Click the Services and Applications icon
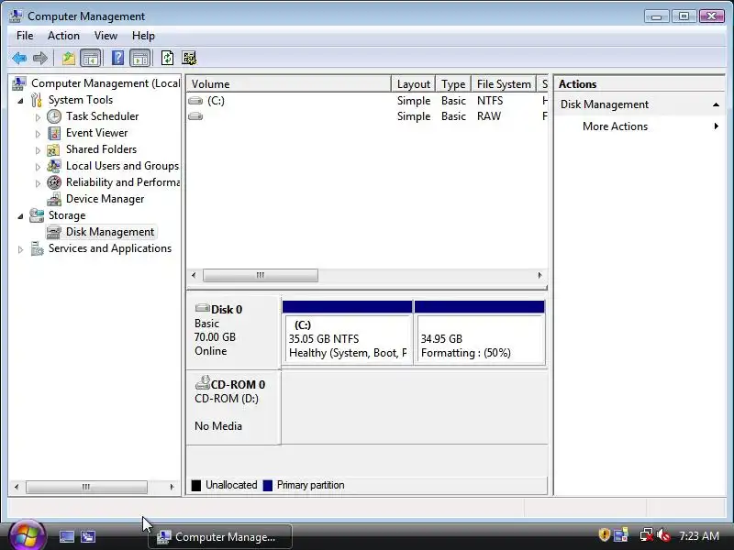This screenshot has height=550, width=734. point(37,248)
